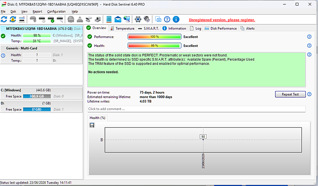Image resolution: width=318 pixels, height=186 pixels.
Task: Save the health graph with floppy icon
Action: tap(92, 125)
